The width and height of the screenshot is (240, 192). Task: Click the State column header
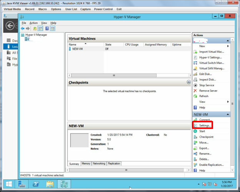[113, 45]
